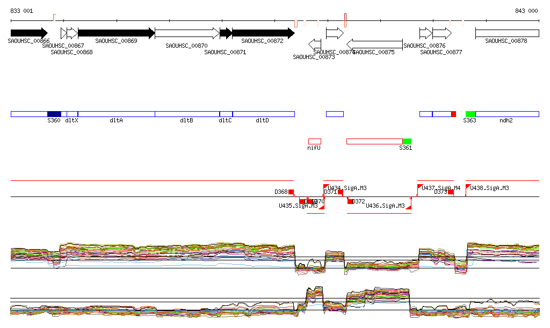The image size is (550, 328).
Task: Select the SAOUHSC_00869 black gene arrow
Action: 117,33
